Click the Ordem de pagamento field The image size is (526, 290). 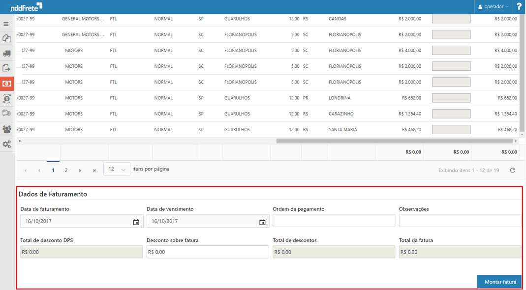pyautogui.click(x=334, y=221)
